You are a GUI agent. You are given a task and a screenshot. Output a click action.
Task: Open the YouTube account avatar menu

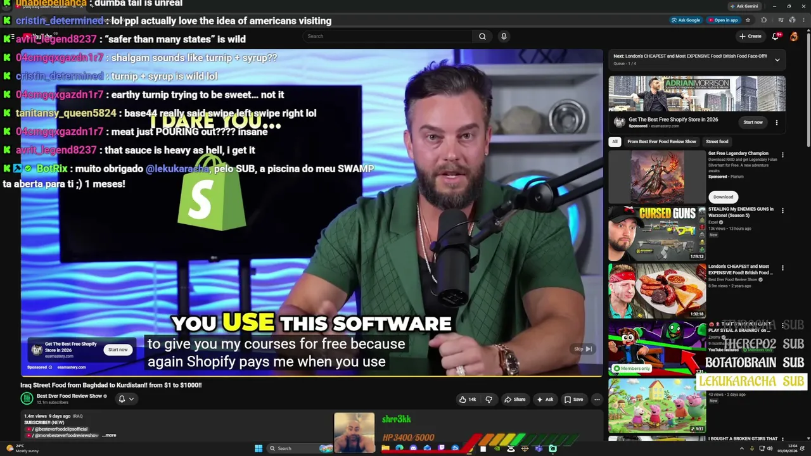(794, 36)
